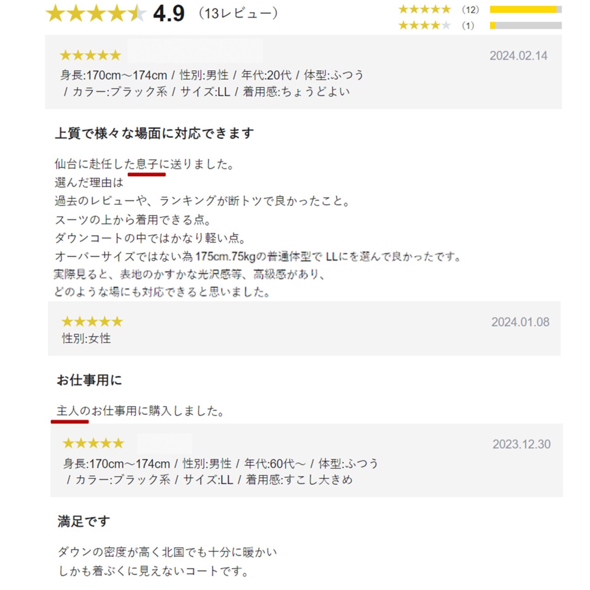This screenshot has height=590, width=590.
Task: Click the overall star rating at top
Action: click(96, 13)
